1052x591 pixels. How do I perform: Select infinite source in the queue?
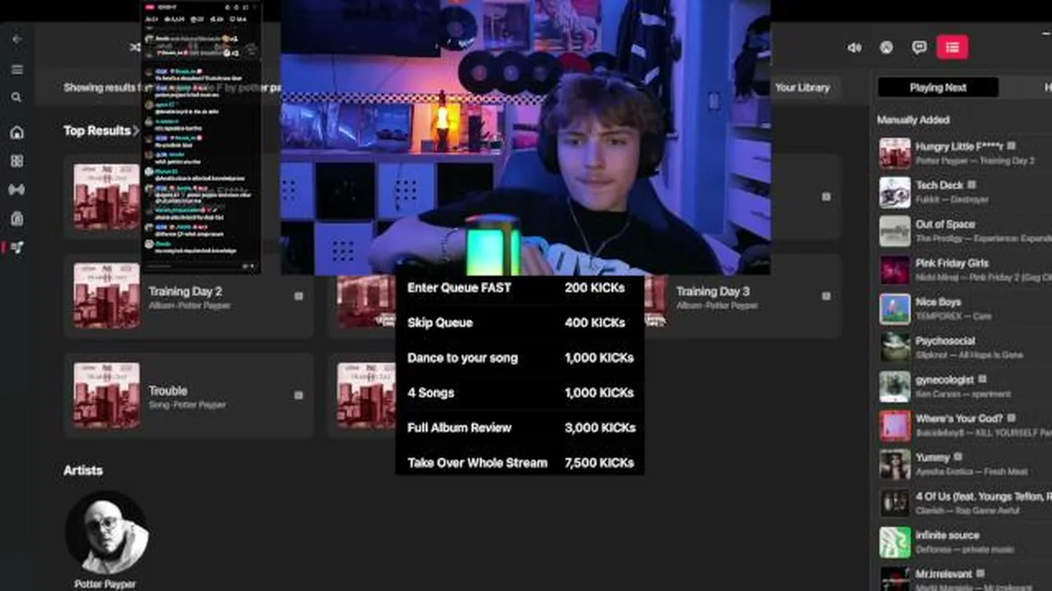click(964, 542)
